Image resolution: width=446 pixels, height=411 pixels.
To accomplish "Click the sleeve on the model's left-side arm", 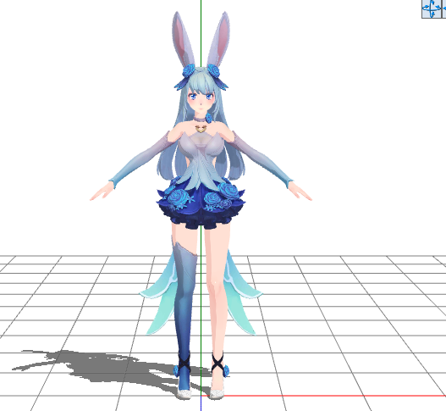I will pos(140,160).
